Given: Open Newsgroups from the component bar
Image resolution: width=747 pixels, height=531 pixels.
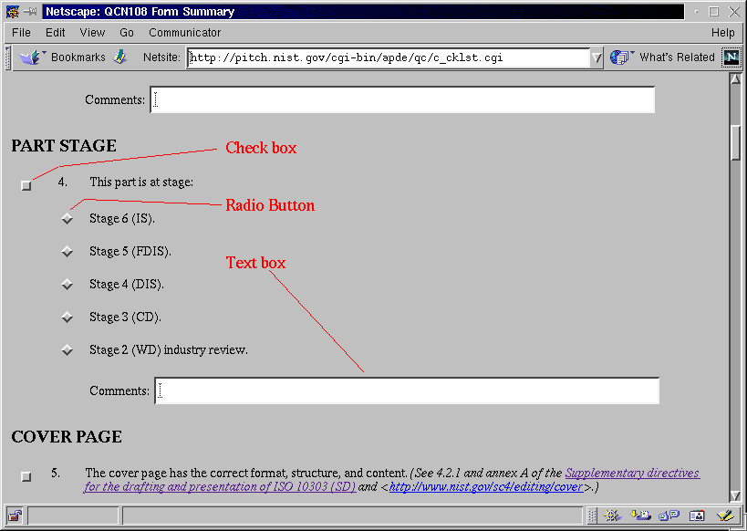Looking at the screenshot, I should click(668, 516).
